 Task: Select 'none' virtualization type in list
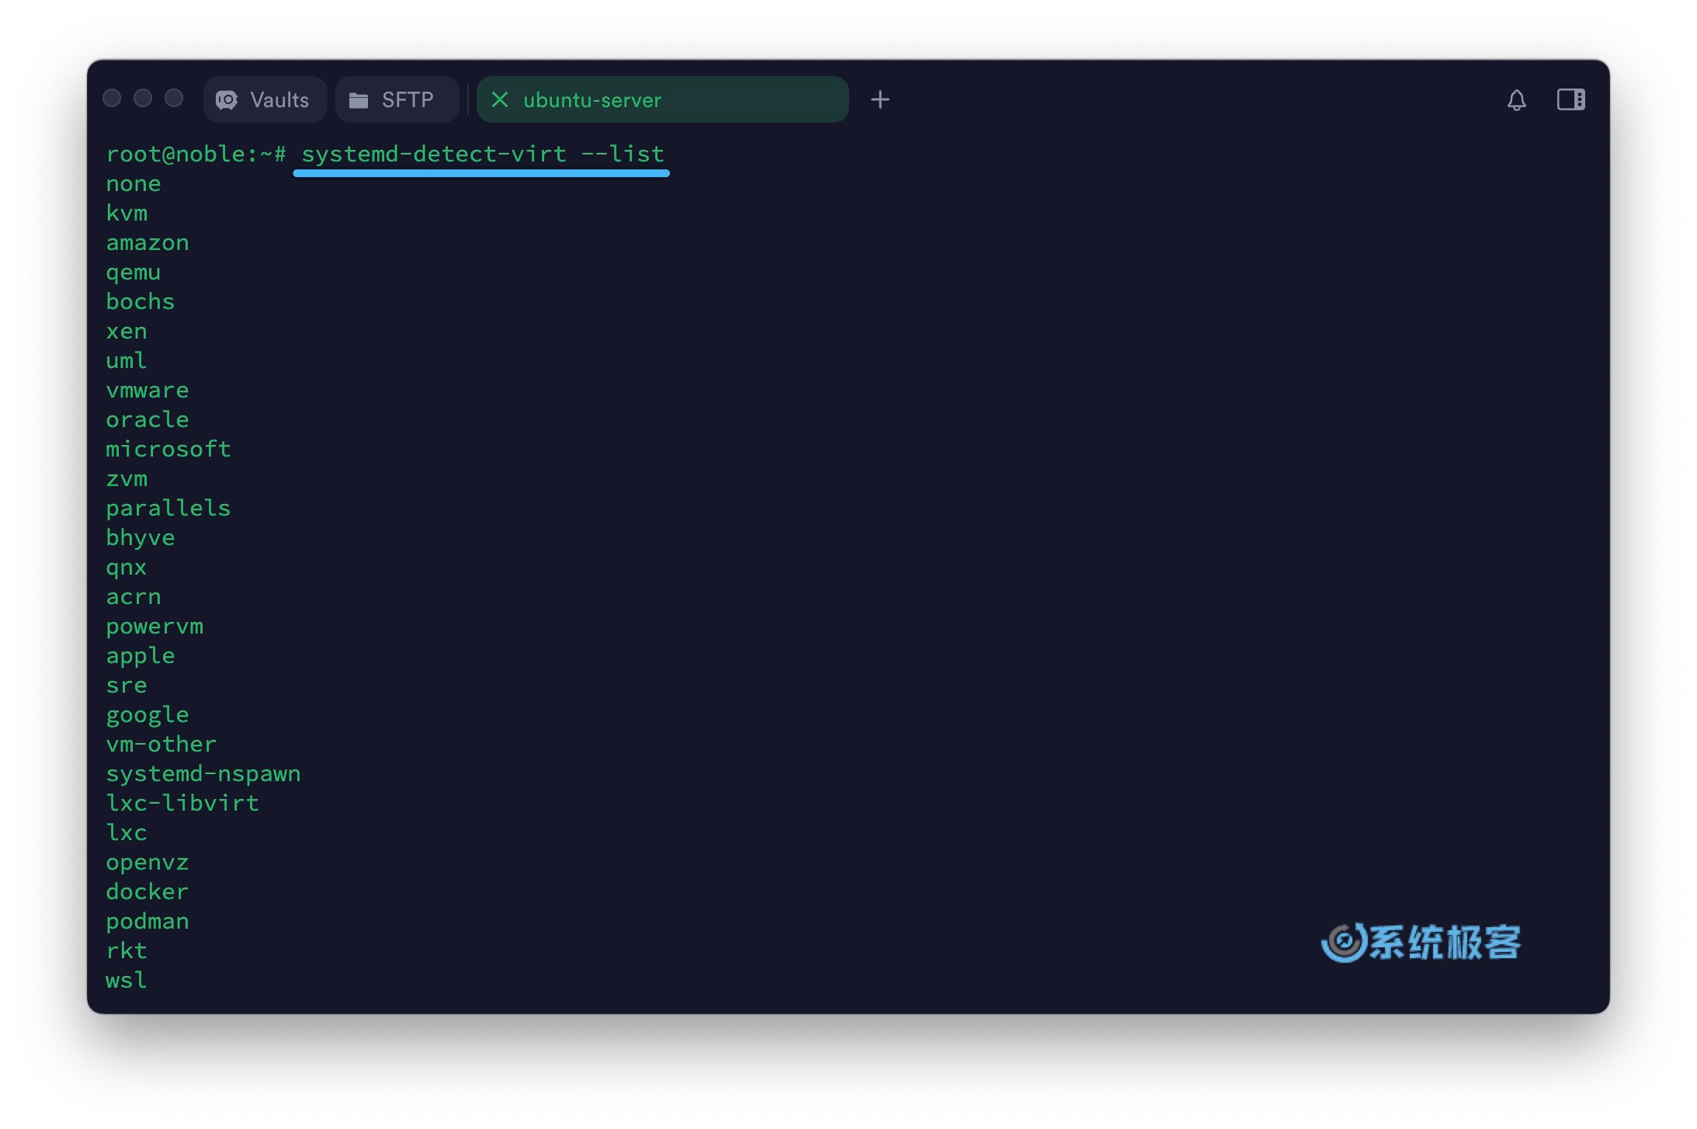[x=132, y=184]
